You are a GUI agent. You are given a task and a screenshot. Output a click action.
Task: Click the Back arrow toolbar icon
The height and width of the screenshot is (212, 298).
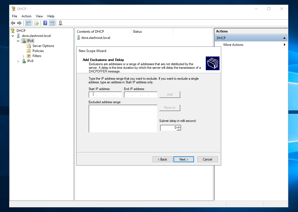pyautogui.click(x=13, y=23)
